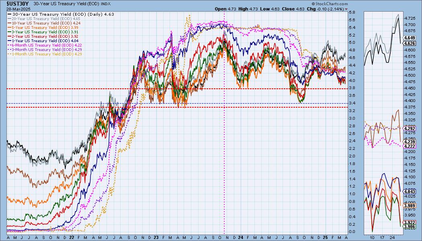
Task: Select the 10-Year US Treasury Yield legend entry
Action: click(44, 23)
